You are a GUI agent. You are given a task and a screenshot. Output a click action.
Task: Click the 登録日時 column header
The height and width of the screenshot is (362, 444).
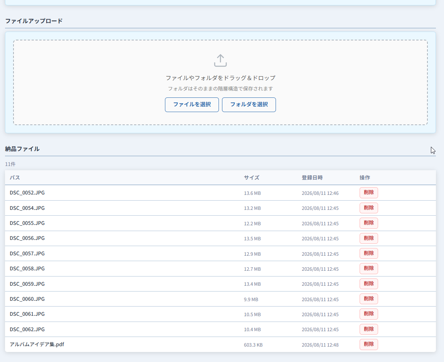click(x=312, y=178)
